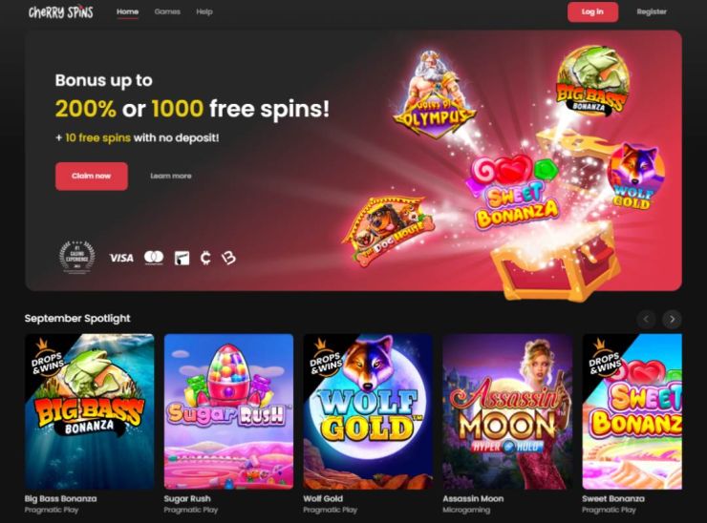Click the Log in button
This screenshot has width=707, height=523.
pyautogui.click(x=592, y=11)
